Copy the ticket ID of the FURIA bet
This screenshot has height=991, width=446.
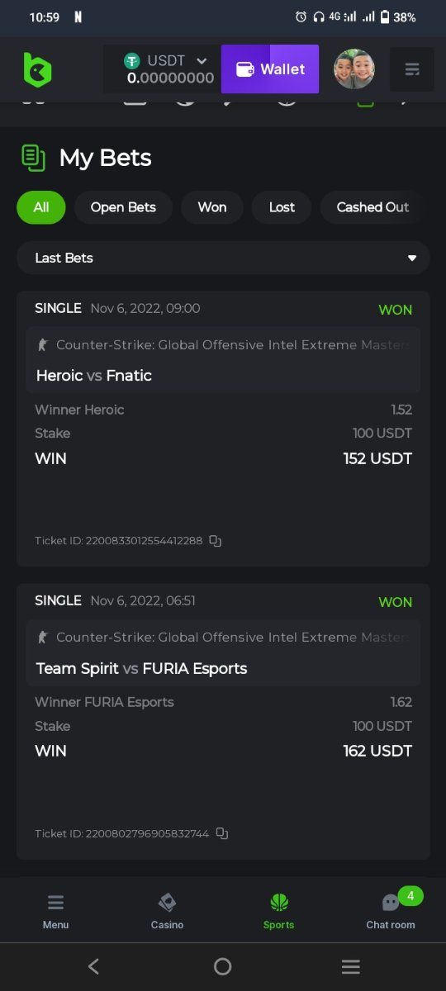point(221,833)
